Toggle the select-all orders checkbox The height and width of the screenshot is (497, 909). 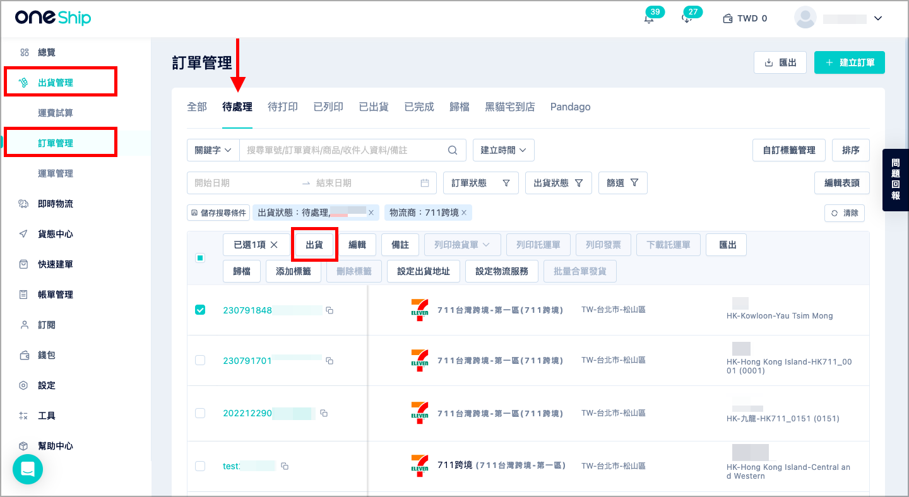click(200, 258)
